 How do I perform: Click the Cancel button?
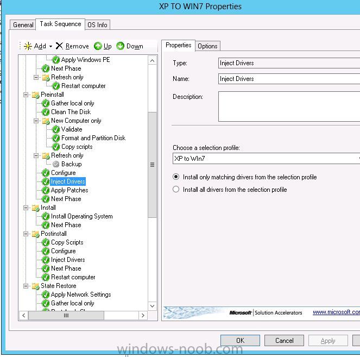284,341
